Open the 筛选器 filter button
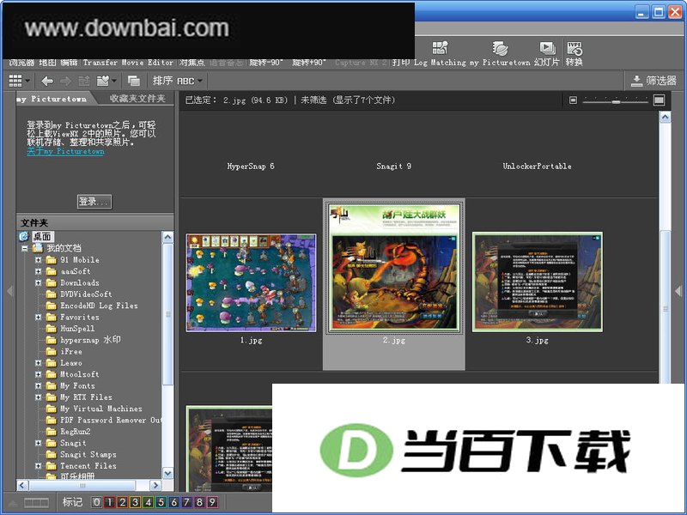This screenshot has width=687, height=515. [x=654, y=81]
